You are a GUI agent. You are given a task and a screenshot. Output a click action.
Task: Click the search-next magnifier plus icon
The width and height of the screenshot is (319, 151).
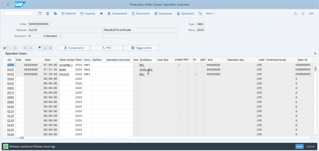(x=303, y=14)
